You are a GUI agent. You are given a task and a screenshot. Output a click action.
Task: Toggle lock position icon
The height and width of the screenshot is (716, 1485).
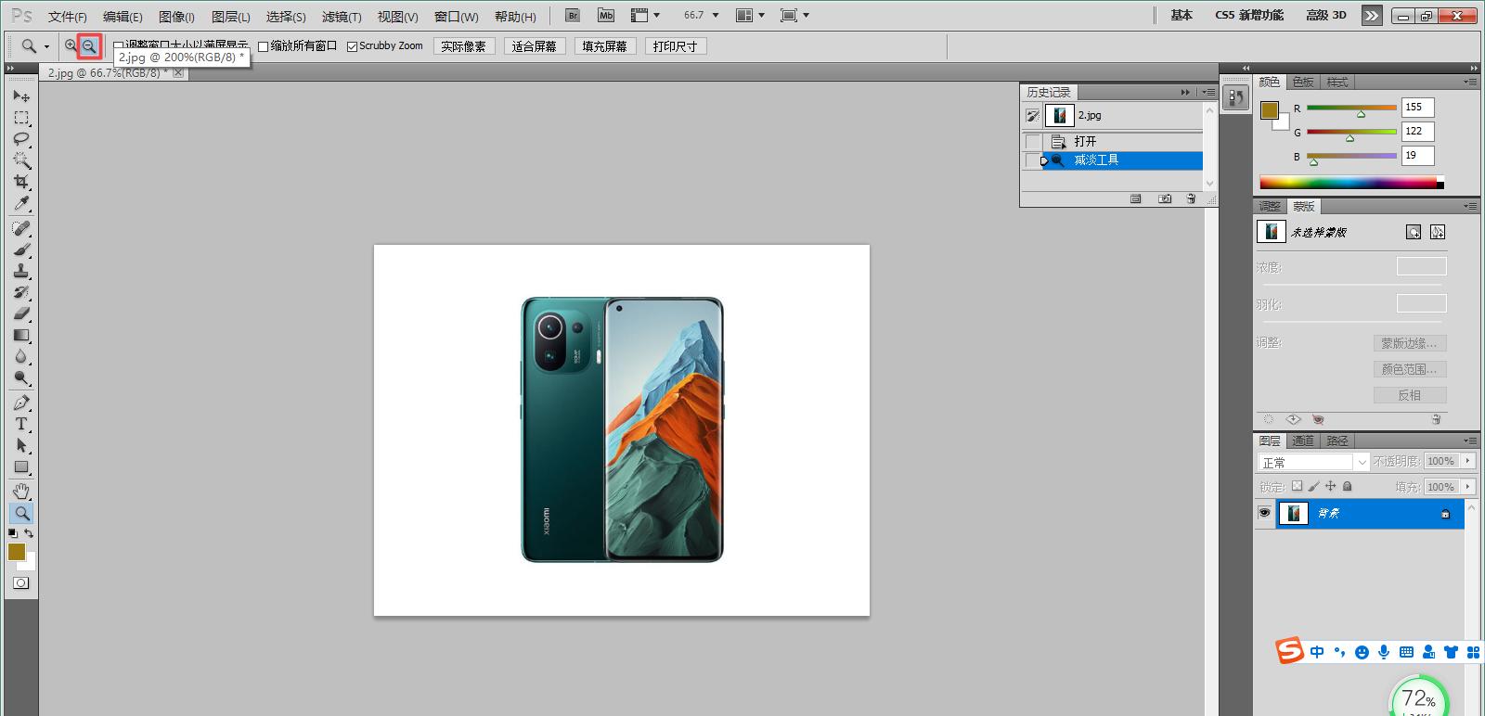pyautogui.click(x=1331, y=486)
